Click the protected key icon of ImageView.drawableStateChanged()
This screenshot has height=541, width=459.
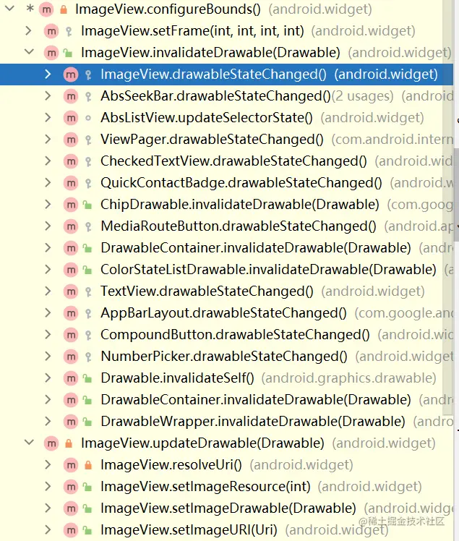(x=88, y=75)
